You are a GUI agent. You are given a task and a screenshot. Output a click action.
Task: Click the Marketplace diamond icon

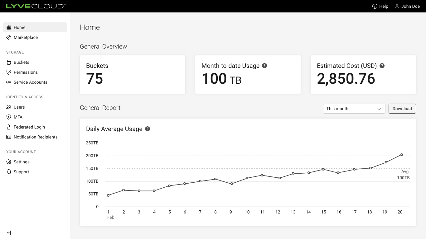coord(9,37)
